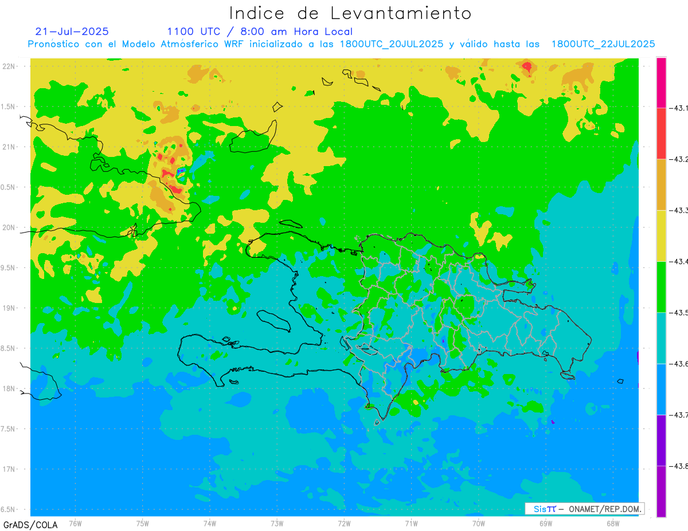The image size is (688, 531).
Task: Click the legend value "-43.7"
Action: coord(679,415)
